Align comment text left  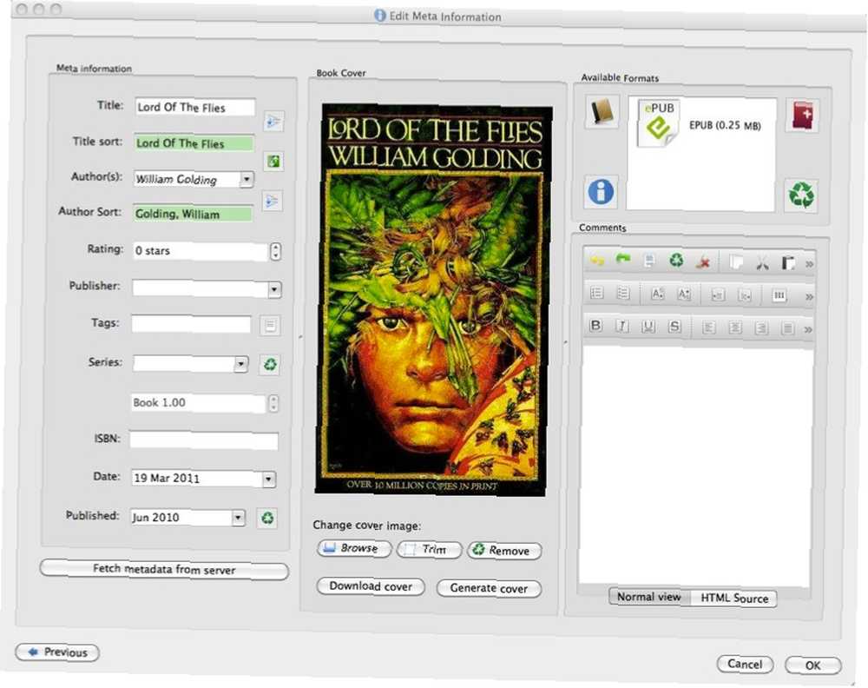tap(708, 328)
